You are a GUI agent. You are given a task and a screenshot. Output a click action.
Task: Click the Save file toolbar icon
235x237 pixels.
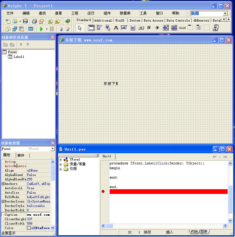(25, 21)
